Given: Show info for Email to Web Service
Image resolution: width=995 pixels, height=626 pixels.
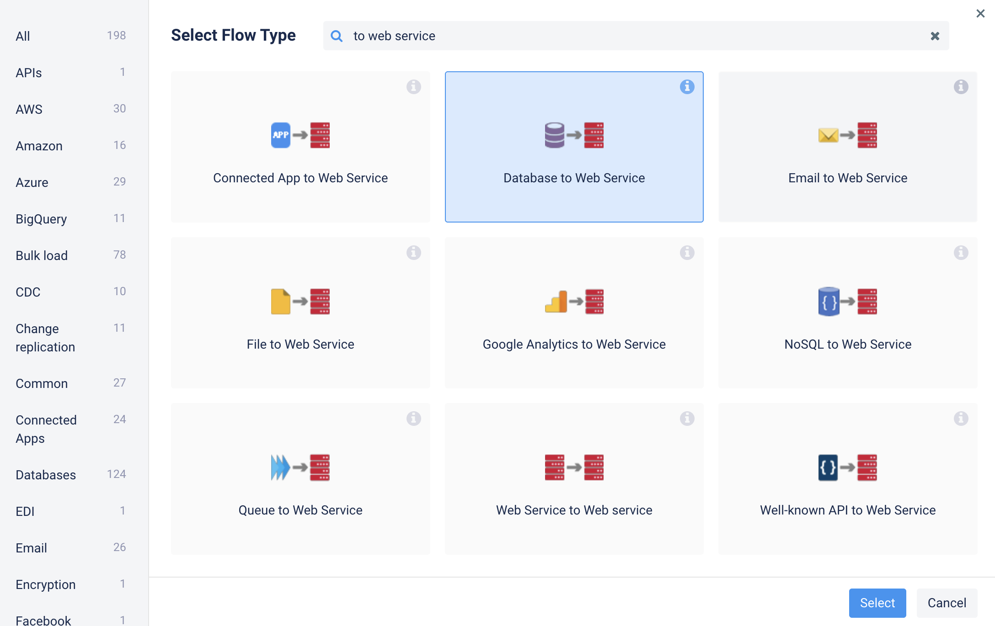Looking at the screenshot, I should pyautogui.click(x=961, y=87).
